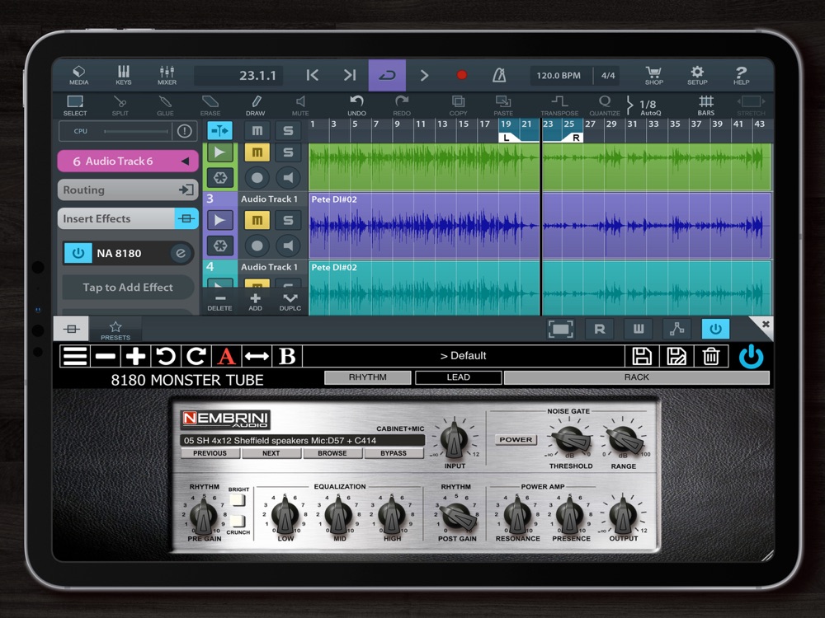Select plugin state A

pyautogui.click(x=226, y=356)
